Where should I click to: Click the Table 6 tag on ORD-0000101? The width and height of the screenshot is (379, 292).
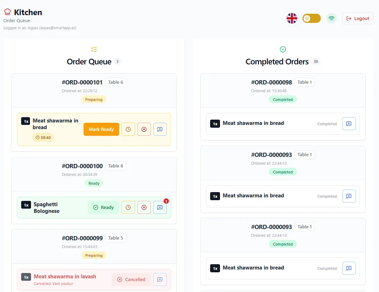click(116, 82)
